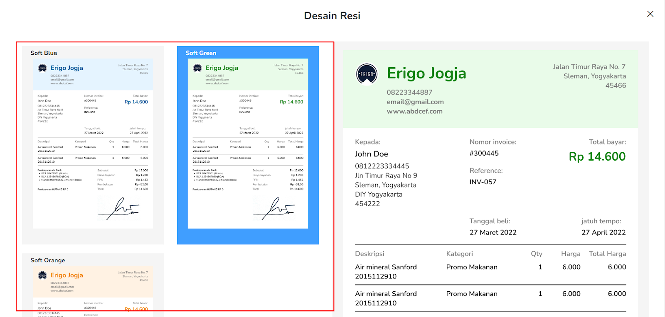Screen dimensions: 665x317
Task: Click Rp 14.600 in Soft Green thumbnail
Action: [x=291, y=102]
